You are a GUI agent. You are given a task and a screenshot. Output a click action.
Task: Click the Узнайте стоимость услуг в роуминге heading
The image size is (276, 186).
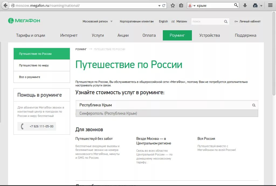pos(120,92)
